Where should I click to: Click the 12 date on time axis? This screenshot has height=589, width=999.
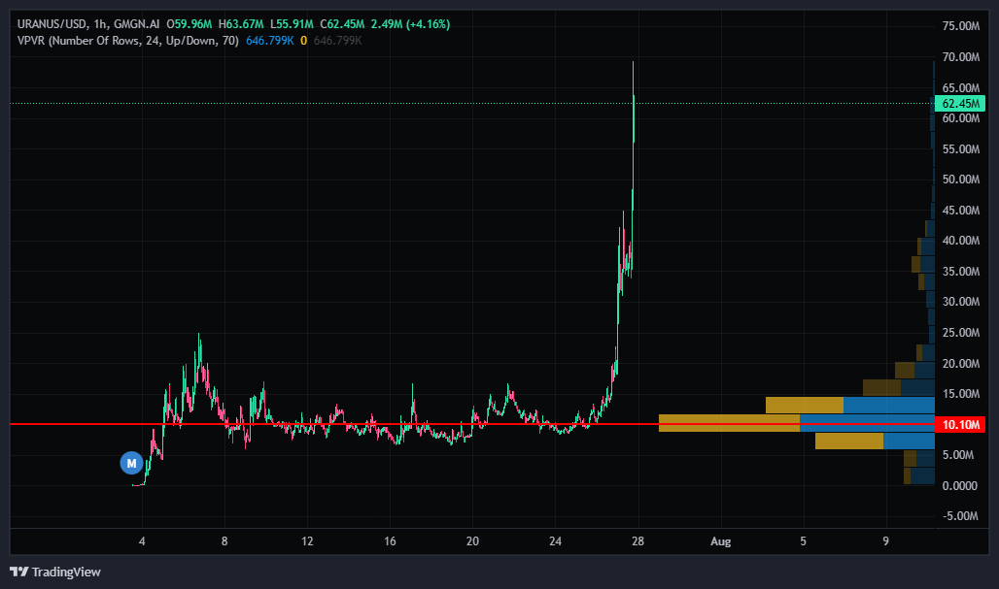coord(307,541)
